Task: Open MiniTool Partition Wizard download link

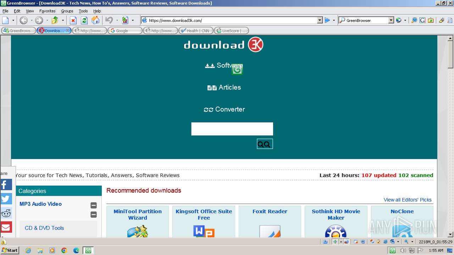Action: pyautogui.click(x=138, y=215)
